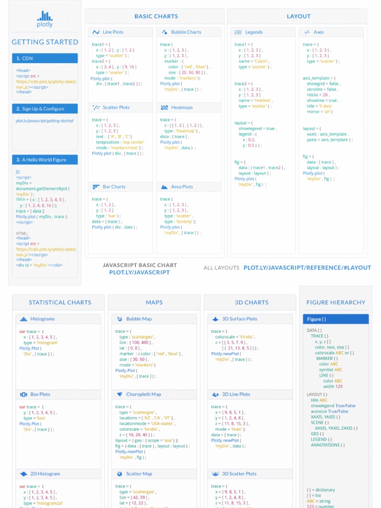Select the Heatmaps grid icon

tap(164, 107)
